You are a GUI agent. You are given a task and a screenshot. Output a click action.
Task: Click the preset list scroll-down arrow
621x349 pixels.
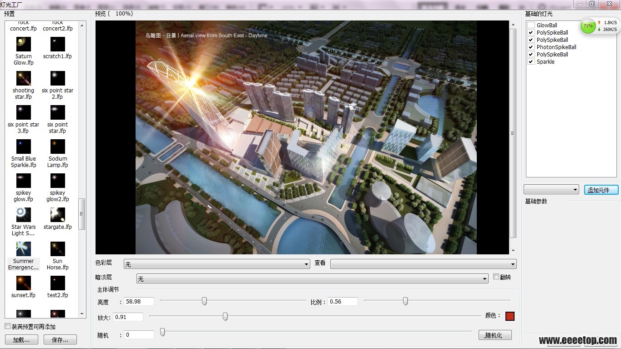point(82,314)
